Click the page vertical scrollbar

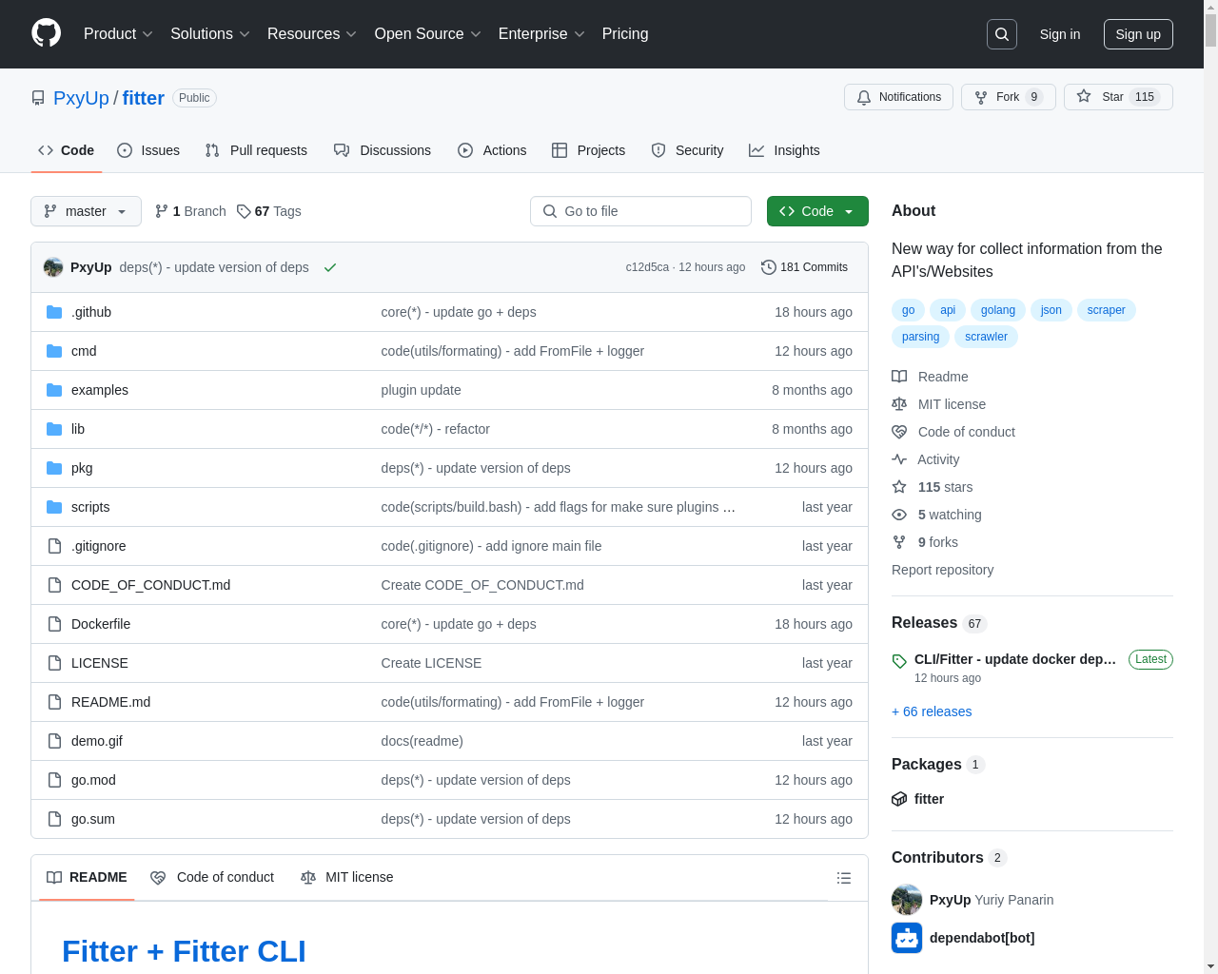point(1210,487)
